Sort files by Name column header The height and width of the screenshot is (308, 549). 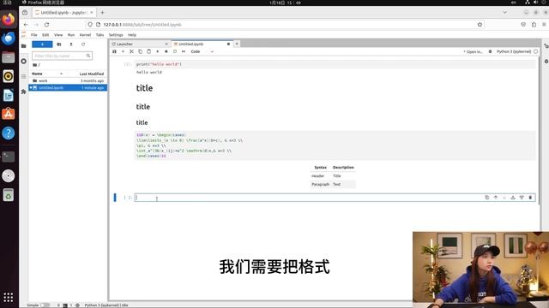tap(47, 74)
